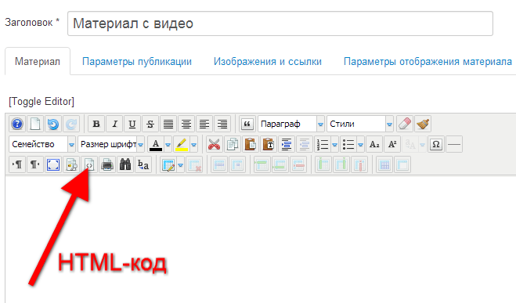Open Параметры отображения материала tab
The width and height of the screenshot is (516, 303).
(x=428, y=62)
